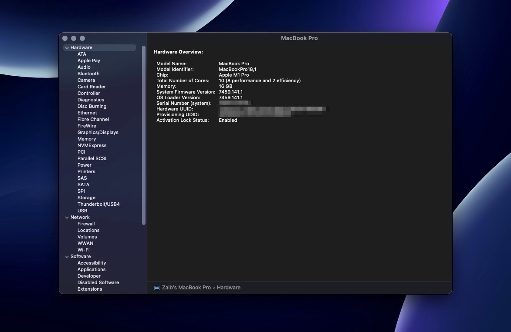Screen dimensions: 511x332
Task: Open the Camera hardware report
Action: [x=86, y=80]
